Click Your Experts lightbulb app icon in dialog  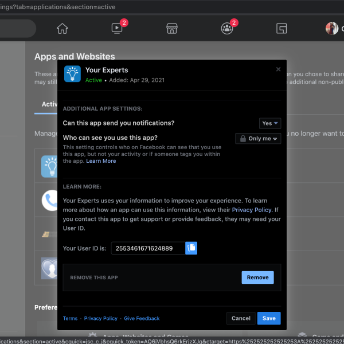pos(72,74)
